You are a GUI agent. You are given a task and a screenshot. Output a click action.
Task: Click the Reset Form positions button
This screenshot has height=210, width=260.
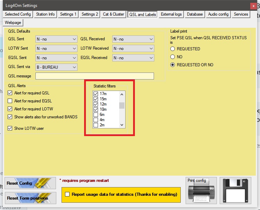[31, 198]
